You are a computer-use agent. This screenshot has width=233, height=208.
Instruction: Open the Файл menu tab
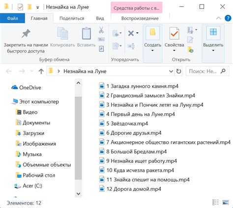(12, 18)
